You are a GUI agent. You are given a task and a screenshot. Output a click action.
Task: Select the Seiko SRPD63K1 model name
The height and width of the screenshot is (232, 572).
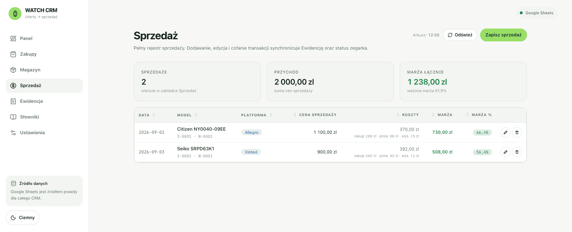pos(196,149)
